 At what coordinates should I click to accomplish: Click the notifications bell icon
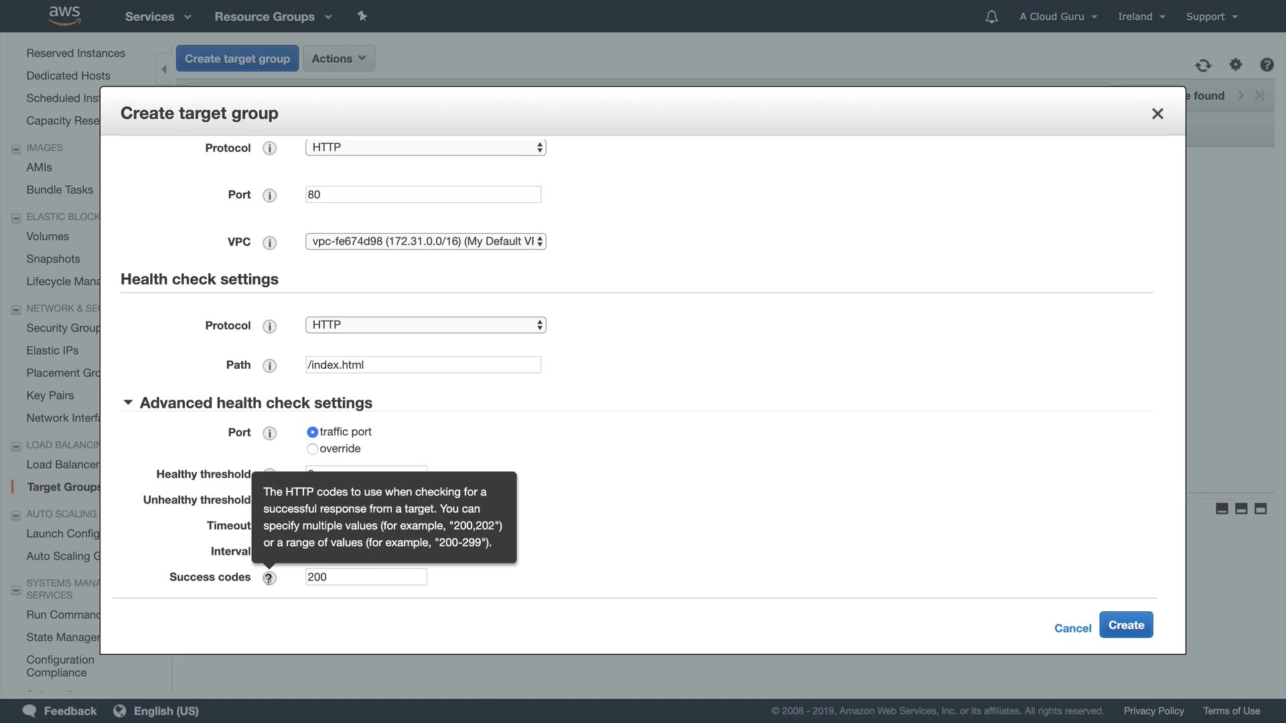click(x=991, y=17)
